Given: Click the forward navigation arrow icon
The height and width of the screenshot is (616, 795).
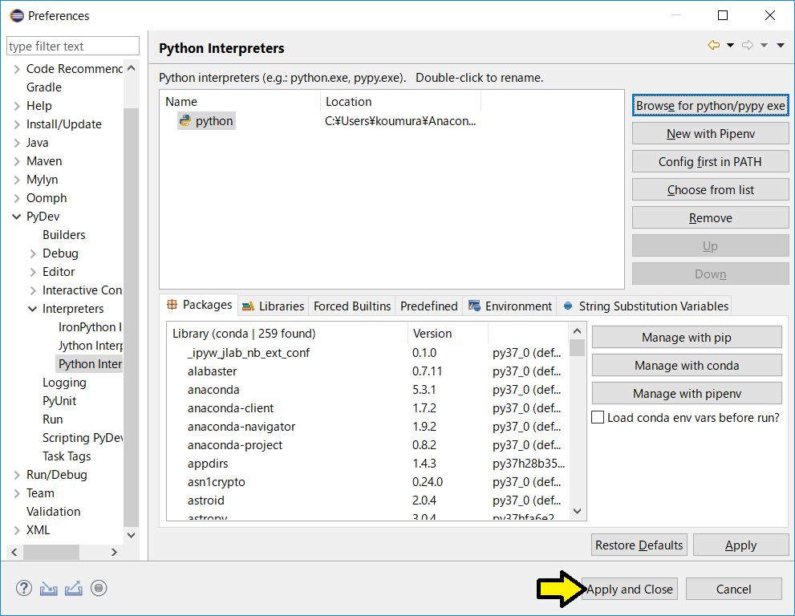Looking at the screenshot, I should click(x=748, y=45).
